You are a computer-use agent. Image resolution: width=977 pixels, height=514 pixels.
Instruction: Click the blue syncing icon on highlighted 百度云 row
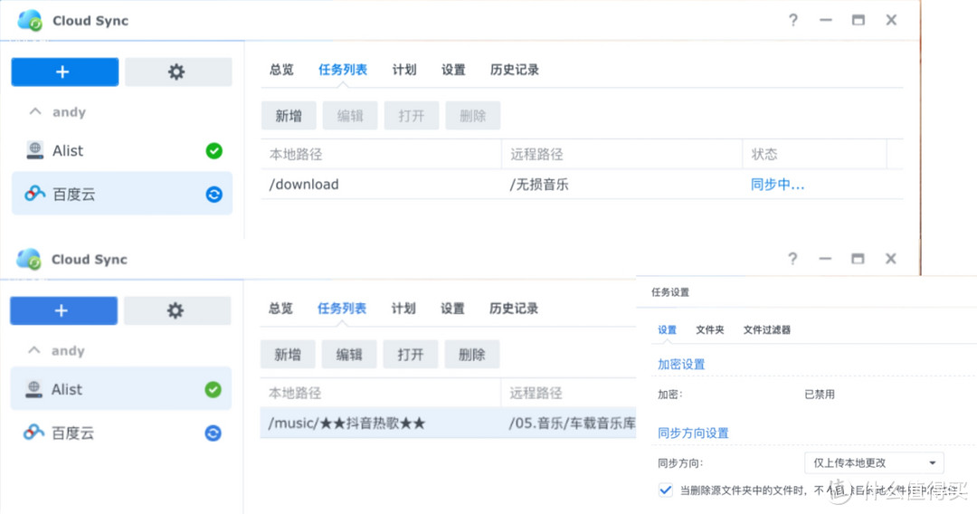click(213, 194)
